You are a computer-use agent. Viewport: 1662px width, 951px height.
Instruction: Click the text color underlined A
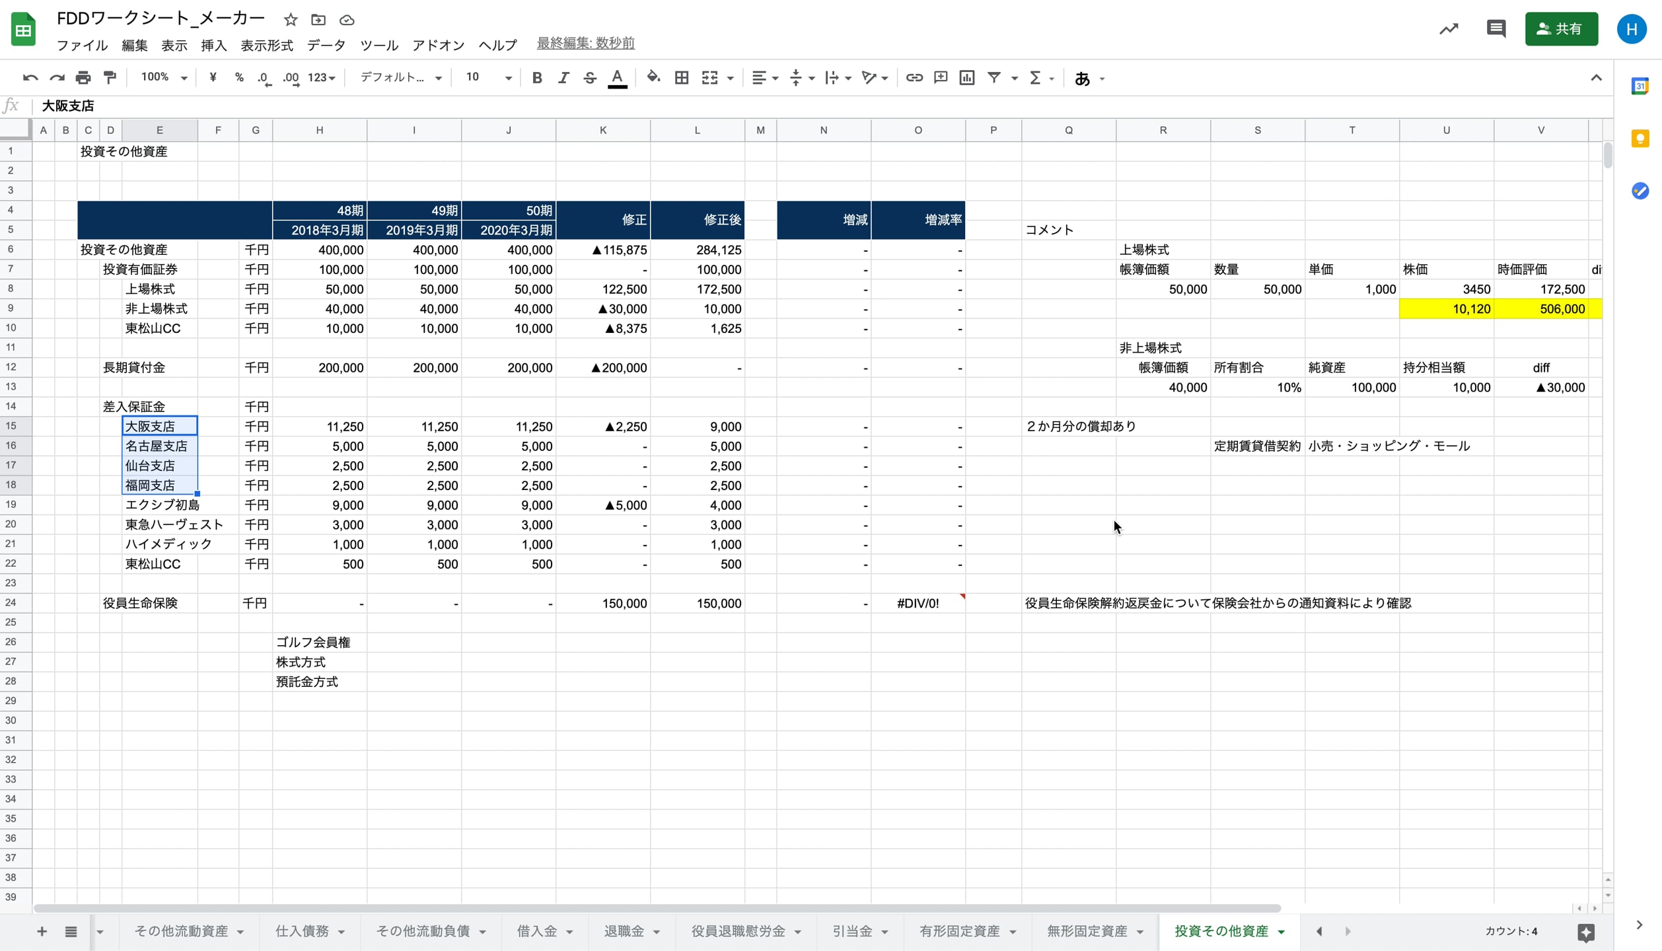click(x=617, y=78)
